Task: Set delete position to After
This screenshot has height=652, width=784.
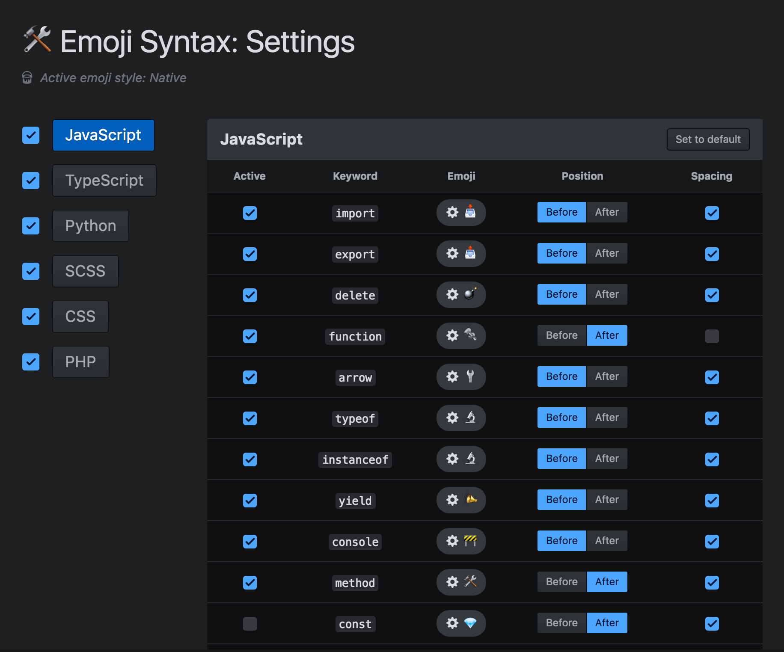Action: click(607, 294)
